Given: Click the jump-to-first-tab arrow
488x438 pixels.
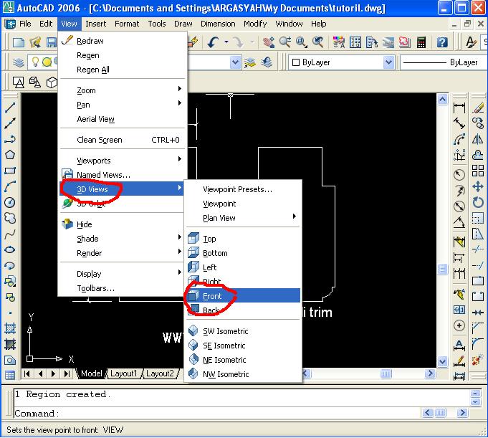Looking at the screenshot, I should [27, 373].
